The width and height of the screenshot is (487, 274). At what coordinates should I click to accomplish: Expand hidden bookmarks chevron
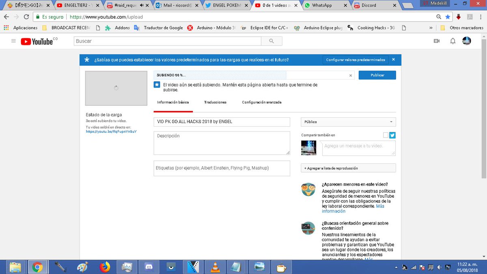(432, 28)
